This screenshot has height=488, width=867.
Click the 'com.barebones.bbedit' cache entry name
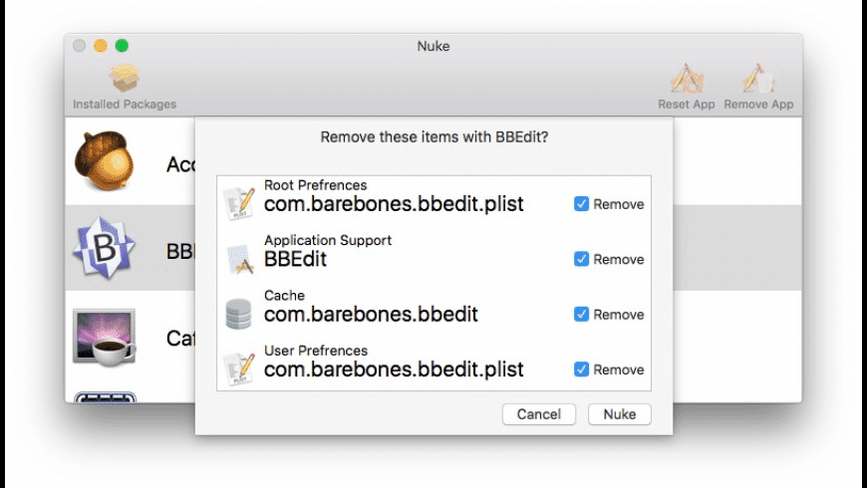pos(371,315)
